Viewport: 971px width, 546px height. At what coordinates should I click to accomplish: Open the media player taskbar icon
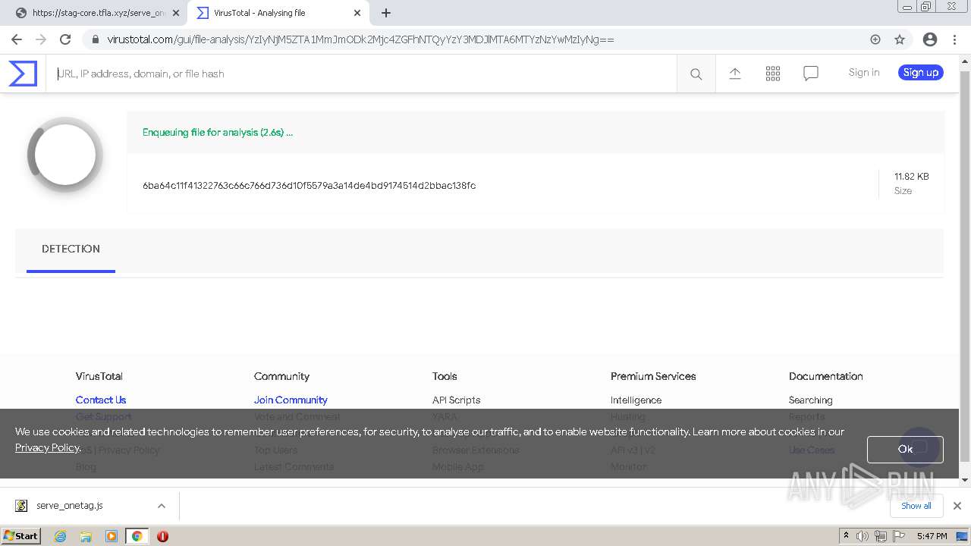[x=112, y=536]
